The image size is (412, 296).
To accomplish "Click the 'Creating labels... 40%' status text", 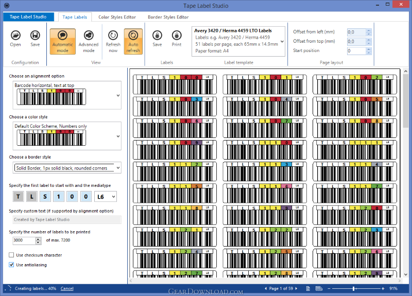I will tap(36, 288).
